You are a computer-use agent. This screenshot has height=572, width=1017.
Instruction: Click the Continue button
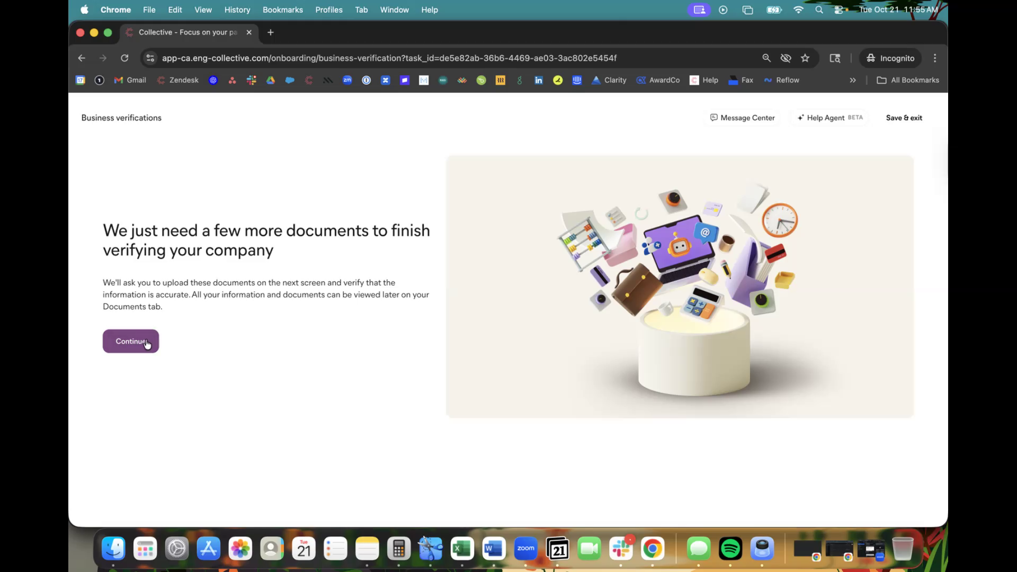[130, 341]
